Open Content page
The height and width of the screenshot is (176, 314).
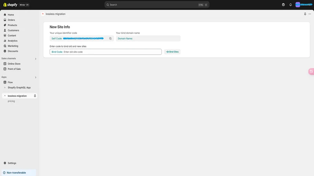pyautogui.click(x=12, y=36)
